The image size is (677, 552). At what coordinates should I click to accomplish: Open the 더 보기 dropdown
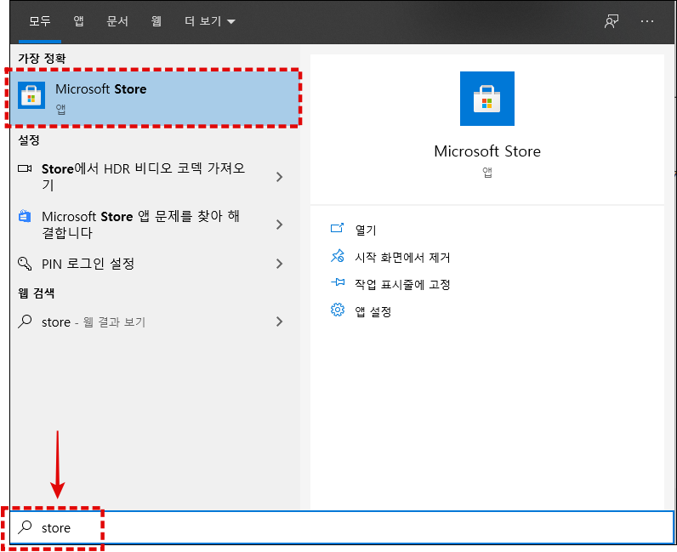(210, 21)
